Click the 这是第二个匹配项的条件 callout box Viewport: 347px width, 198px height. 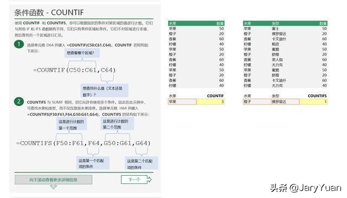[142, 163]
